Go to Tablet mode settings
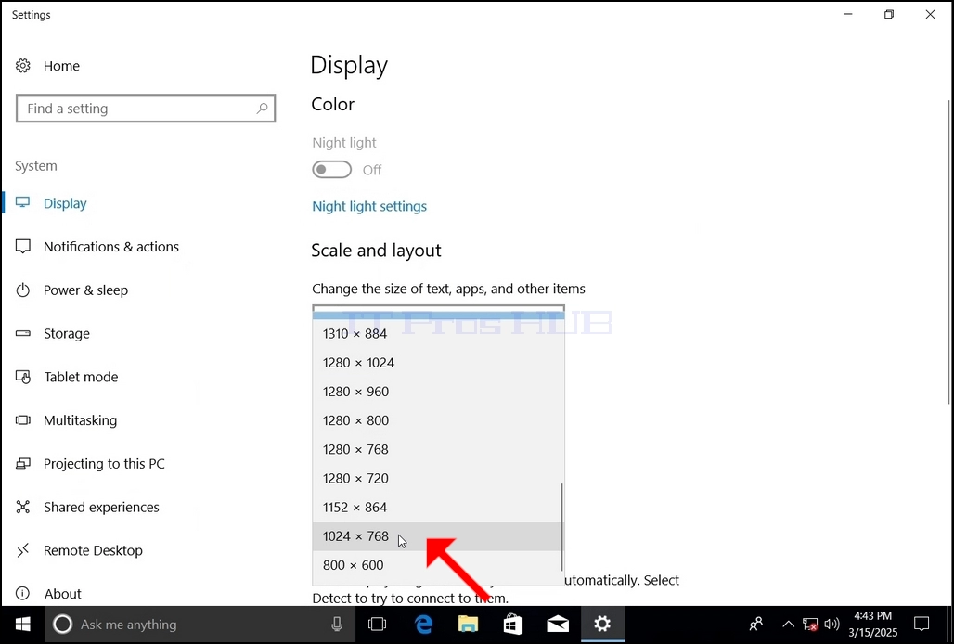 click(81, 377)
